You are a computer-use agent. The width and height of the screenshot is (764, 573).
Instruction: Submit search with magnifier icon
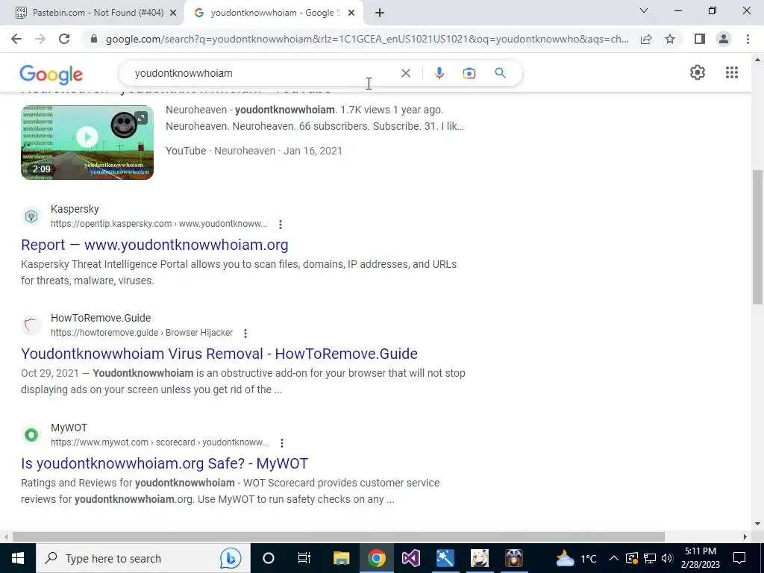[x=500, y=73]
